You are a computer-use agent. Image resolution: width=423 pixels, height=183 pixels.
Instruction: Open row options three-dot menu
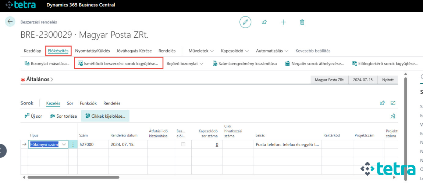[73, 144]
